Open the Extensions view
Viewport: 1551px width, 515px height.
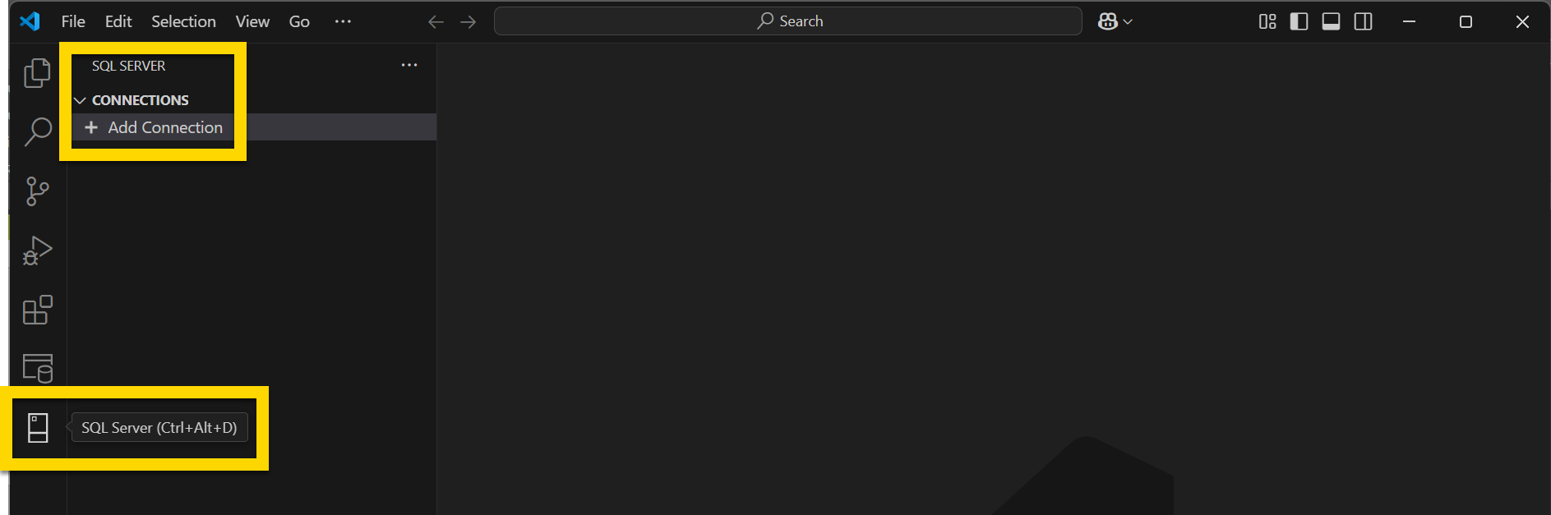(37, 310)
